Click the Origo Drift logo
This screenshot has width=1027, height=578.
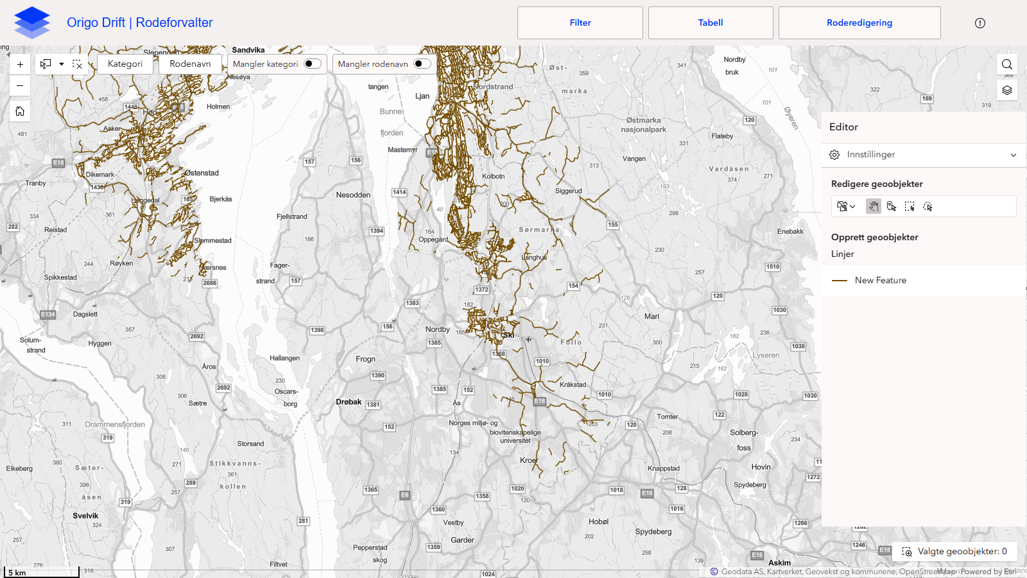click(x=31, y=22)
